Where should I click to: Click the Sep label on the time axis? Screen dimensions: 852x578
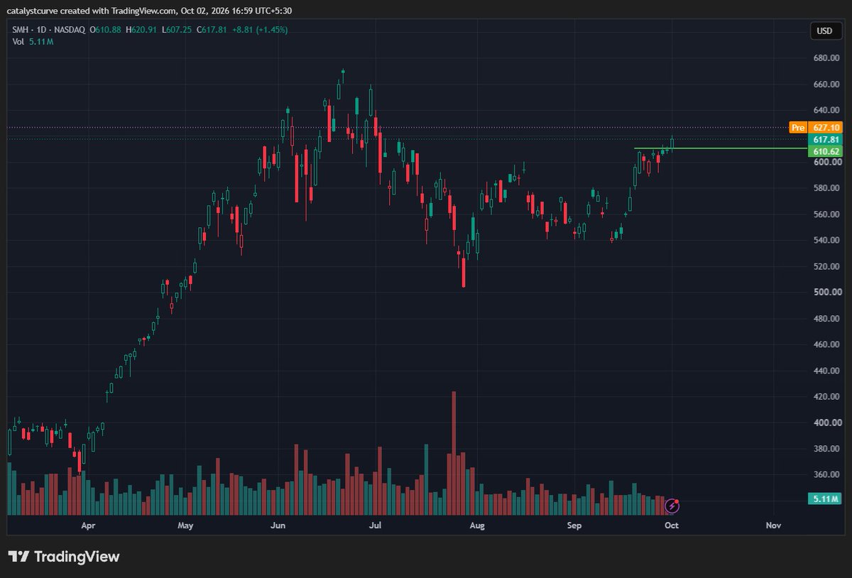pyautogui.click(x=574, y=526)
